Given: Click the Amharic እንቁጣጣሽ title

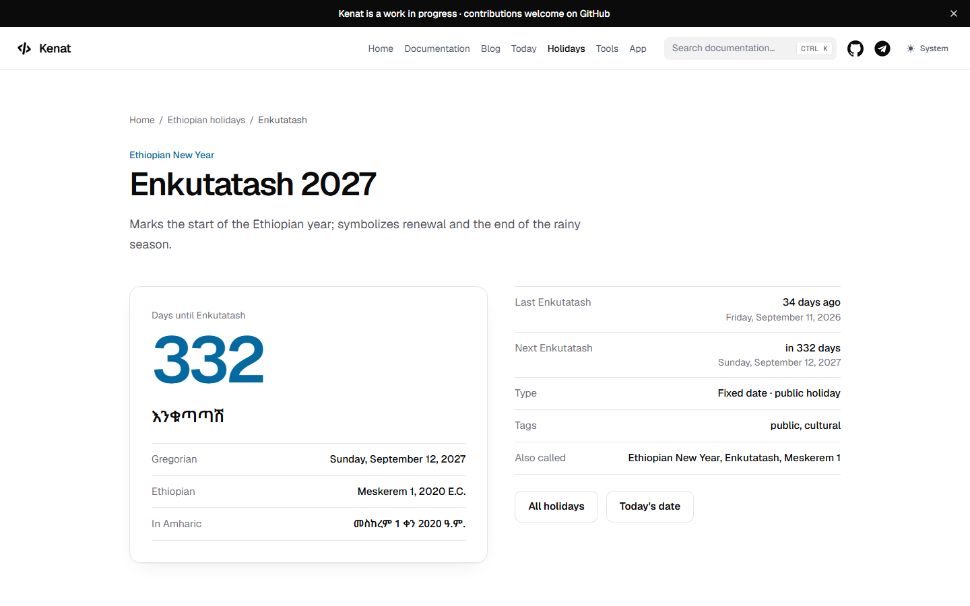Looking at the screenshot, I should coord(188,416).
